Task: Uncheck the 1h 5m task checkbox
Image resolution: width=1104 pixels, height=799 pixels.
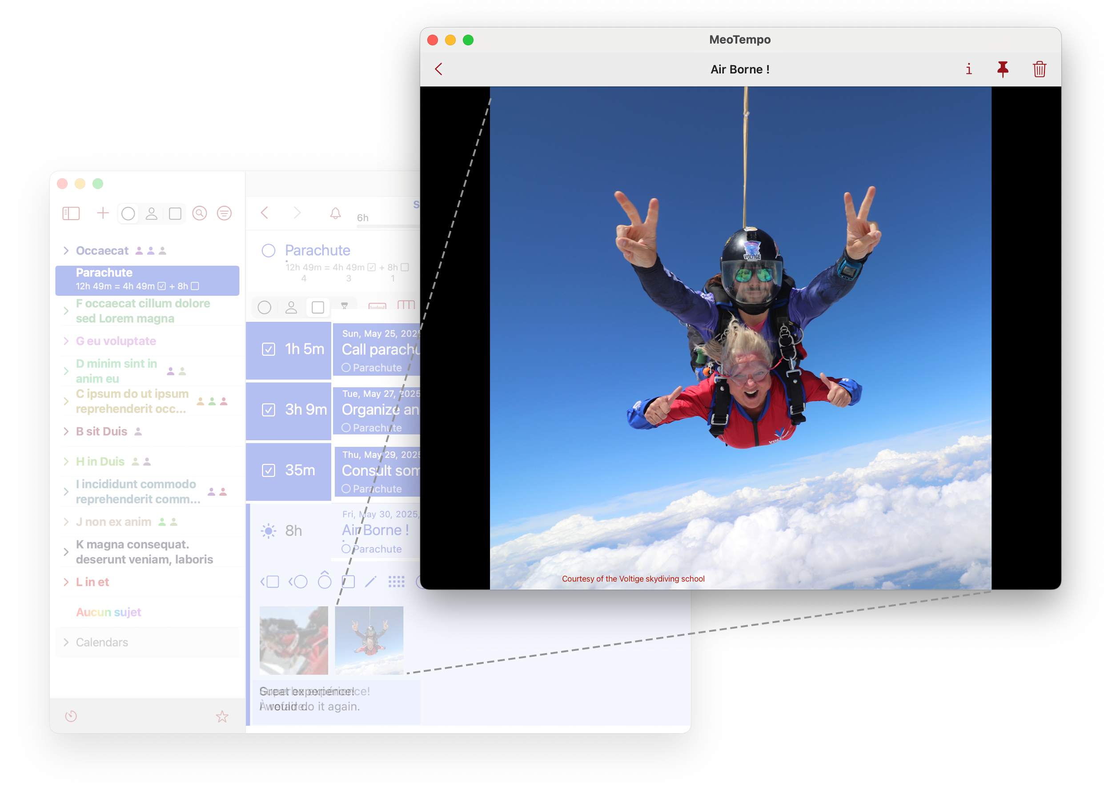Action: (268, 349)
